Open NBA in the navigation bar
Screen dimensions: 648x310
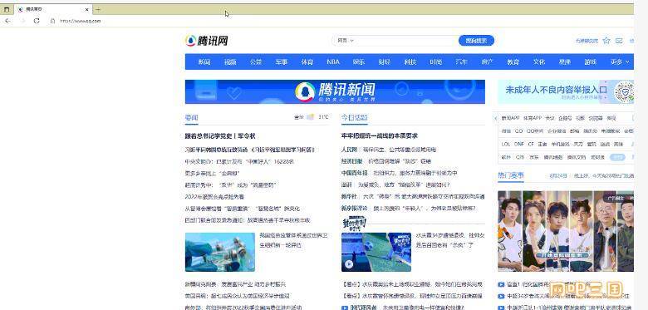[x=332, y=62]
